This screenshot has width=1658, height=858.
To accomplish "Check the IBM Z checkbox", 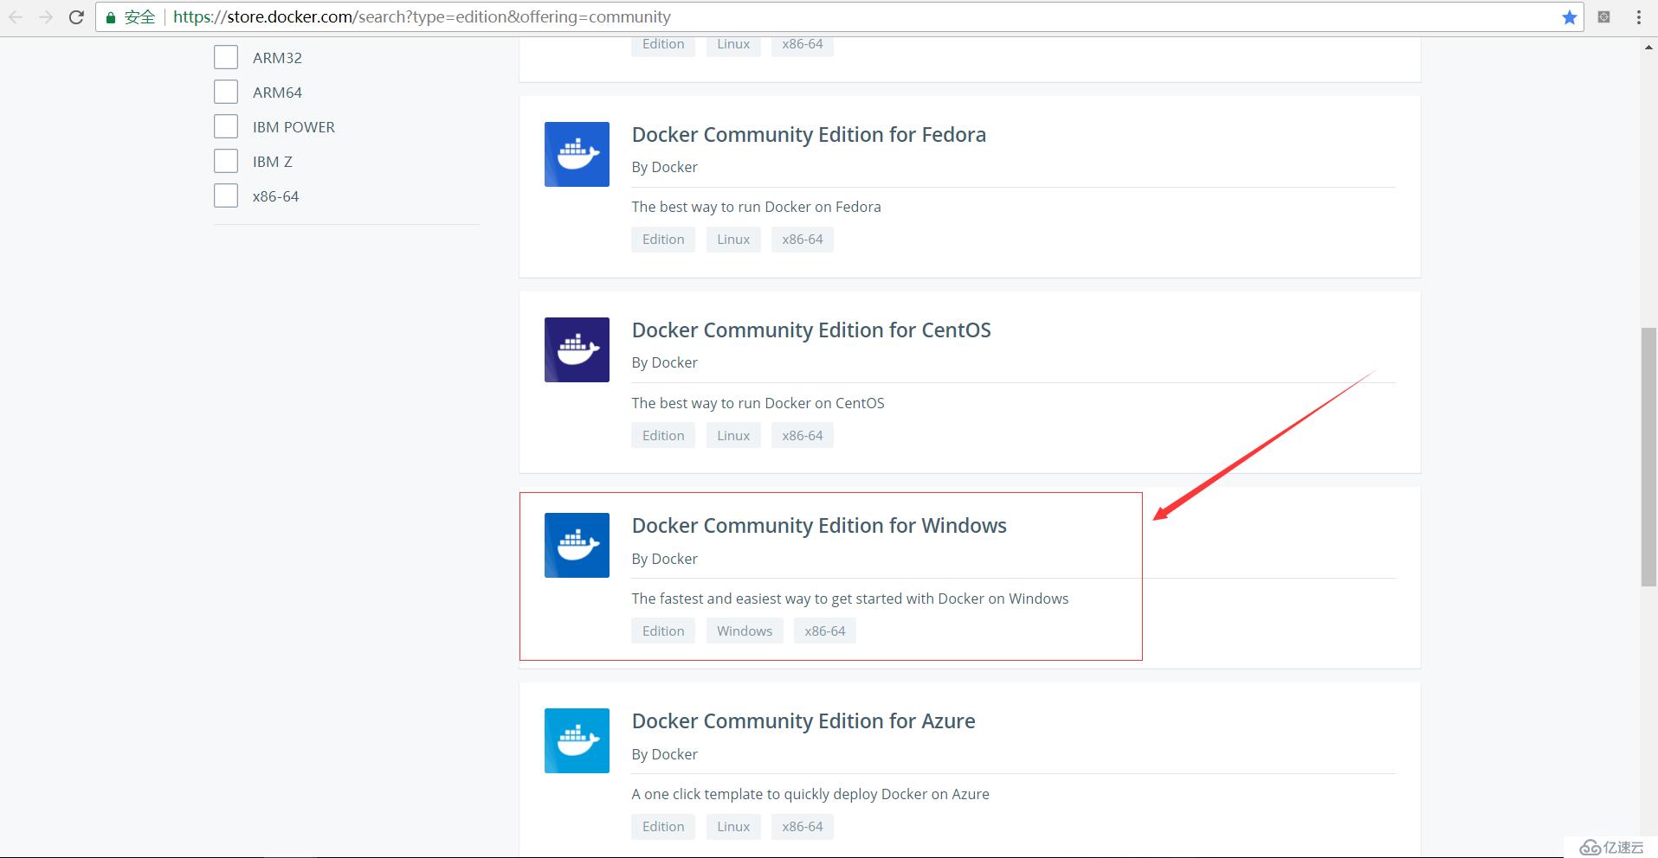I will [226, 161].
